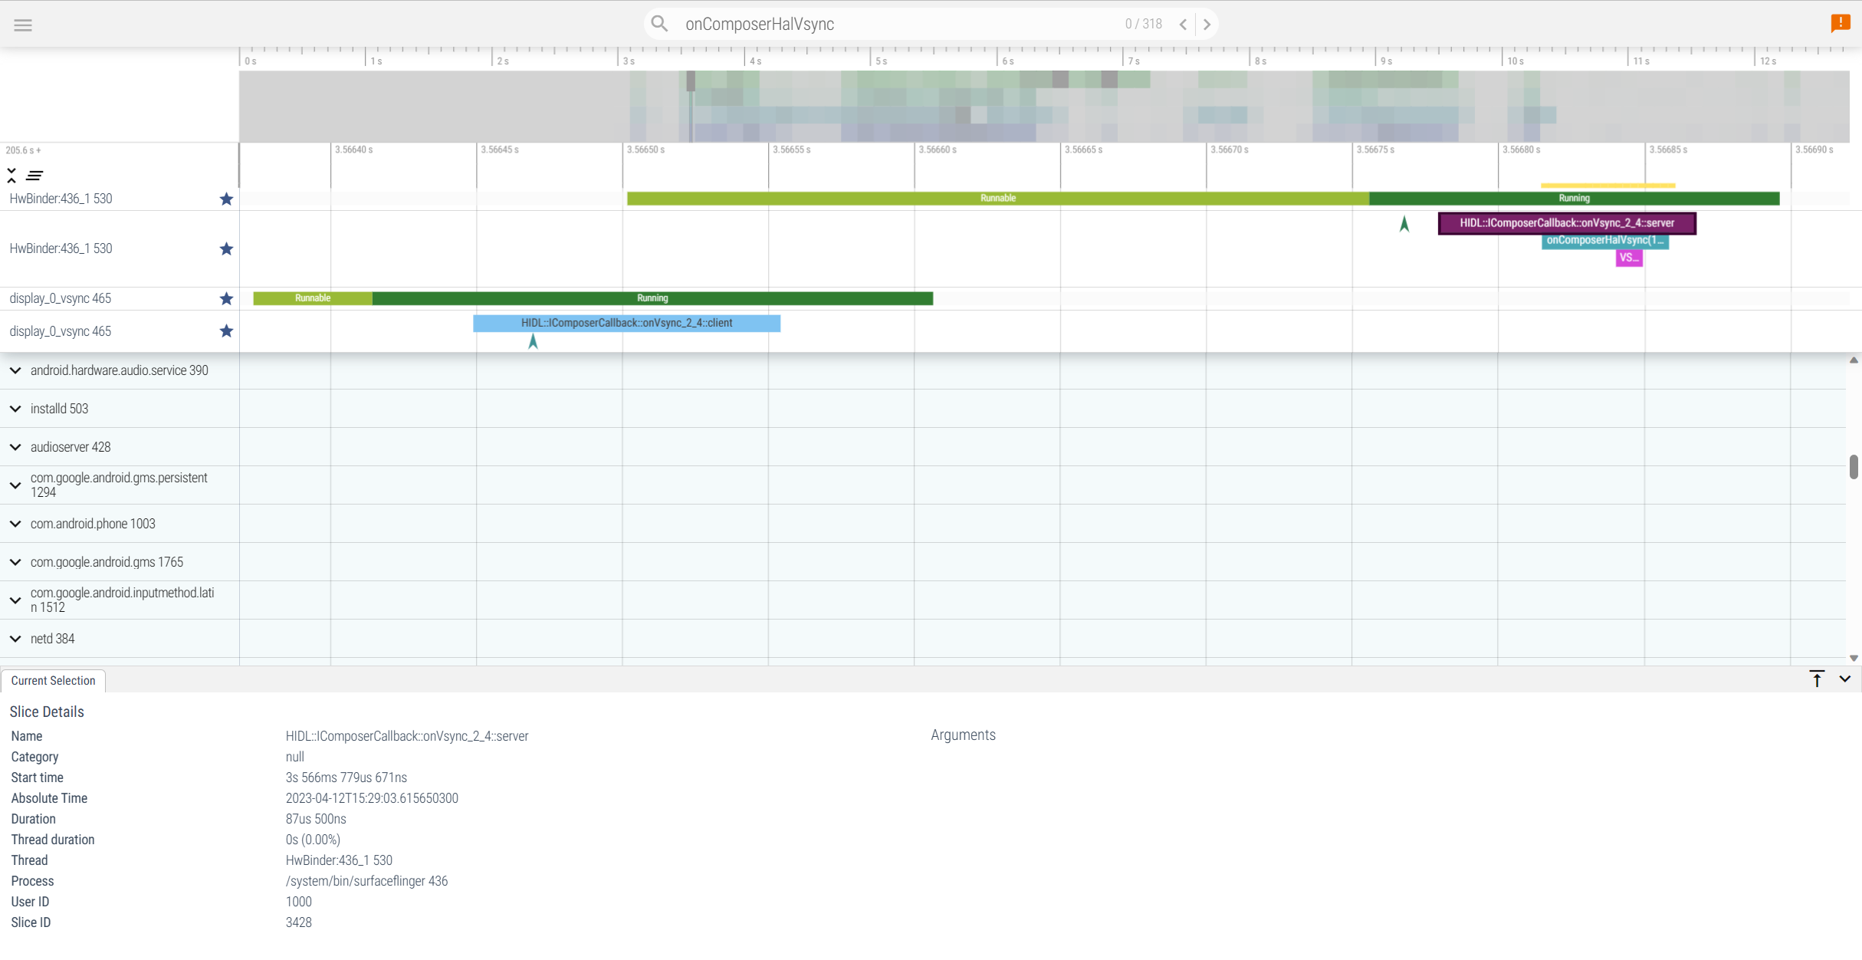1862x960 pixels.
Task: Collapse all pinned tracks icon
Action: click(11, 176)
